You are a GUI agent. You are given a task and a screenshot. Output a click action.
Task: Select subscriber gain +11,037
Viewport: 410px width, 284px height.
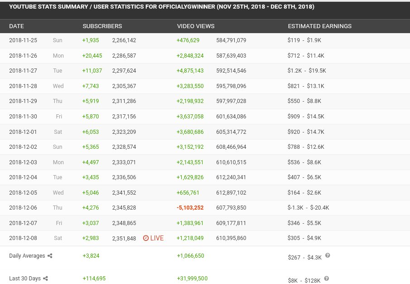coord(92,71)
